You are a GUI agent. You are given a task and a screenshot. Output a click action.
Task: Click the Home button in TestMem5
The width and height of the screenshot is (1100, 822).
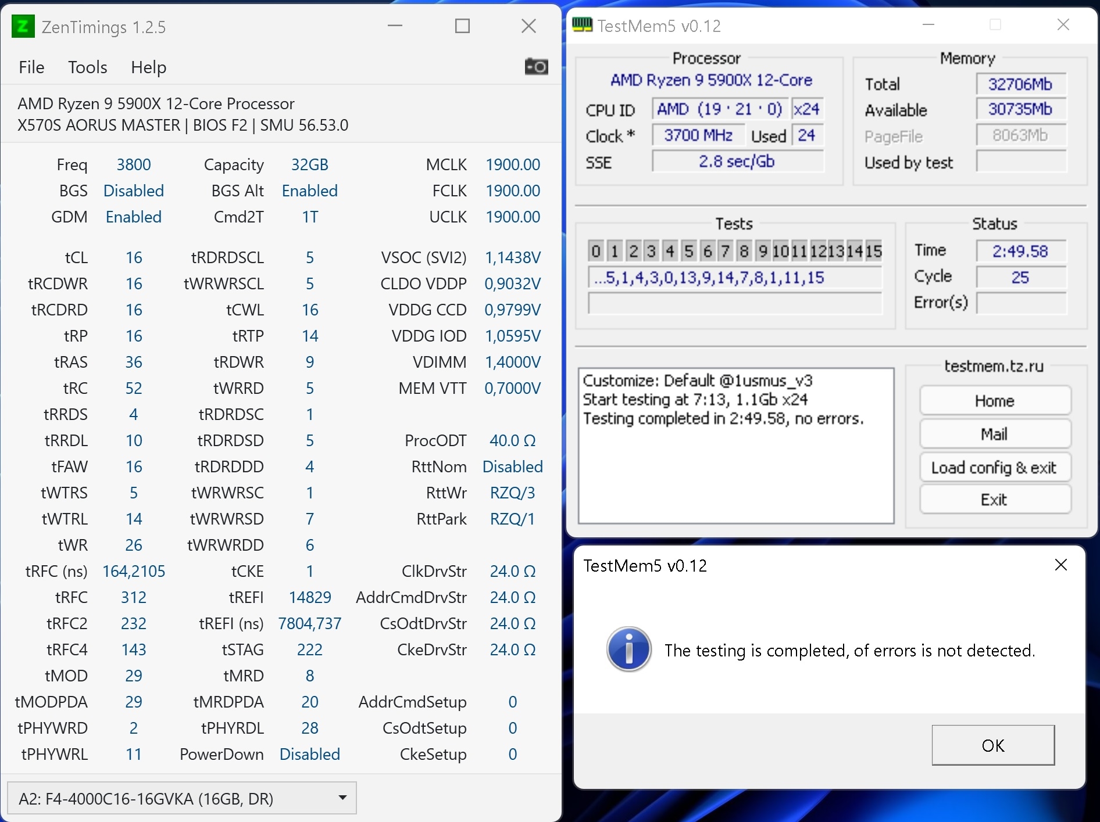tap(994, 401)
